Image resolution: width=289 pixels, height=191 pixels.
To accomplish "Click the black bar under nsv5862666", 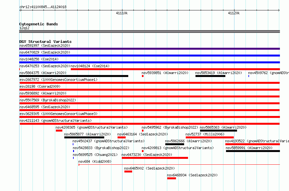I will (x=175, y=144).
